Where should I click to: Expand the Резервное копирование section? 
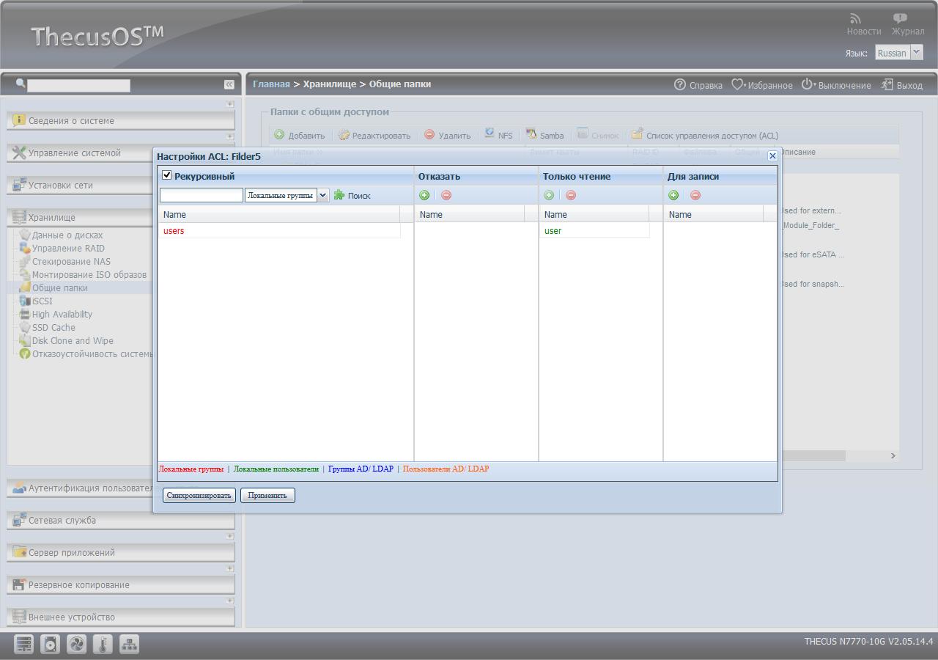coord(121,585)
